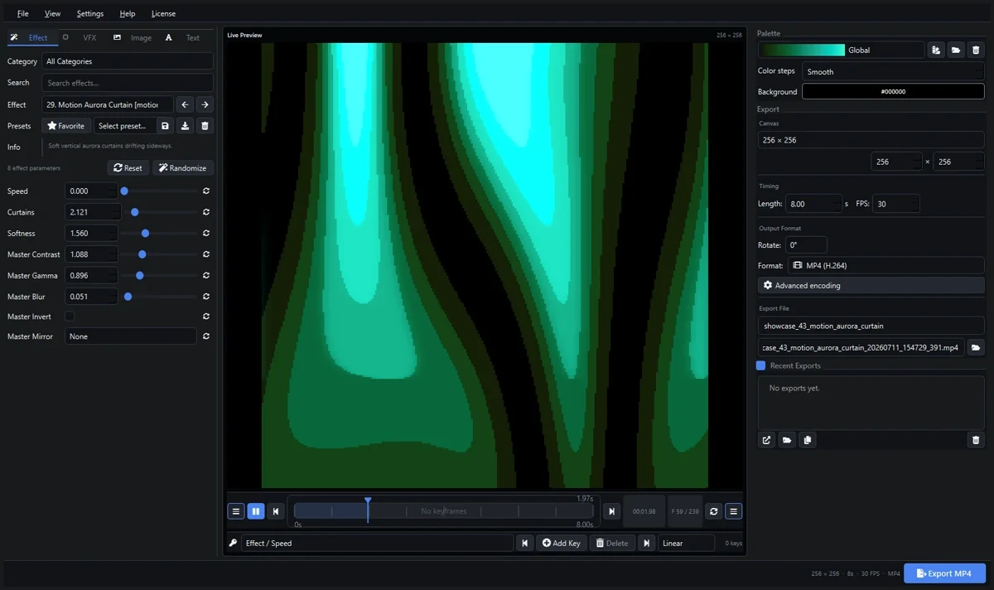Open the View menu
This screenshot has width=994, height=590.
[x=52, y=13]
